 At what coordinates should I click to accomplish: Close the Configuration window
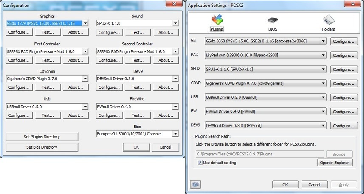173,5
